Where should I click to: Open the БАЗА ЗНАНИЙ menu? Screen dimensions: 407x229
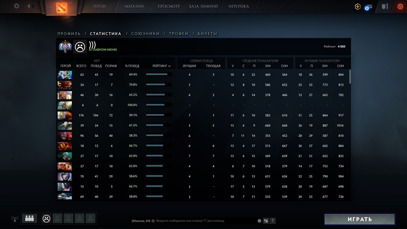[x=203, y=6]
